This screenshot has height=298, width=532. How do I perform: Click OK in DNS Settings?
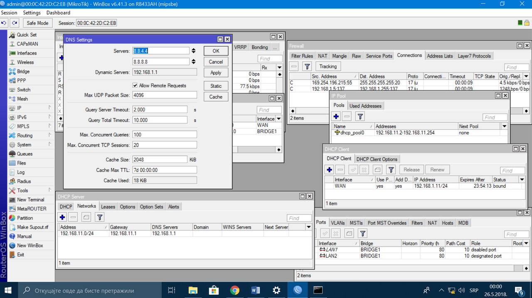(x=216, y=51)
